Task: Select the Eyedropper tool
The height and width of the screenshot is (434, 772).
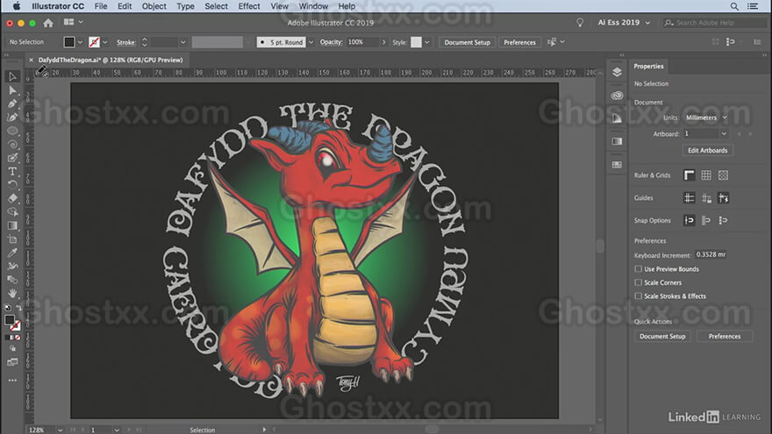Action: tap(12, 253)
